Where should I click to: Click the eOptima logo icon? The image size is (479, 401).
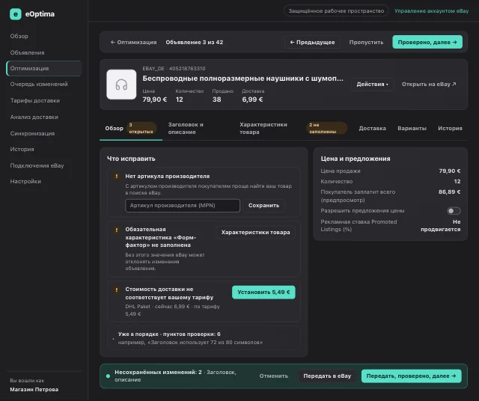[x=16, y=14]
